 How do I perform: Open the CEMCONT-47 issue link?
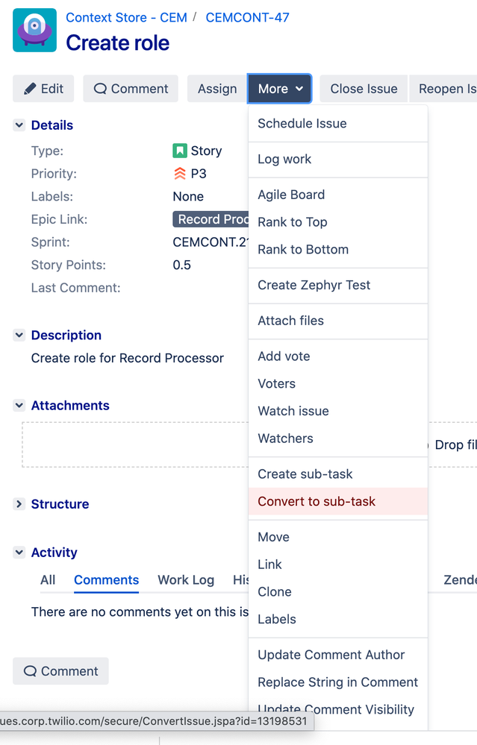247,18
